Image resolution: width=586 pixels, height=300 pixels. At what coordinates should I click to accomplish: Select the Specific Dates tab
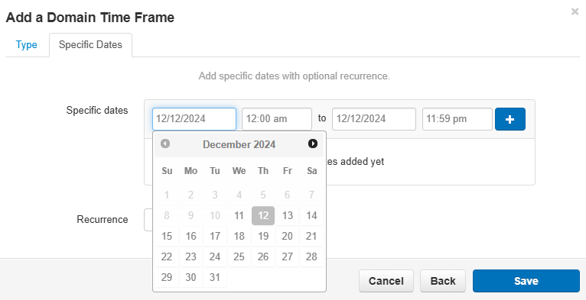(90, 45)
